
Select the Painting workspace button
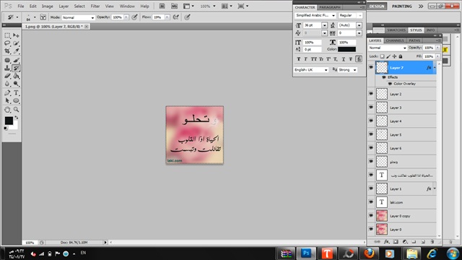pyautogui.click(x=402, y=6)
